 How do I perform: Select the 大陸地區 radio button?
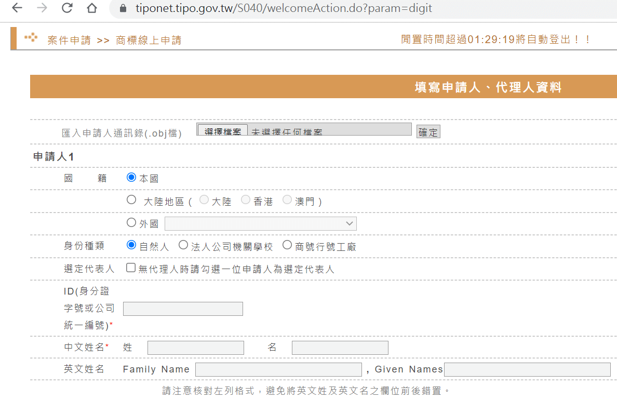(x=131, y=200)
